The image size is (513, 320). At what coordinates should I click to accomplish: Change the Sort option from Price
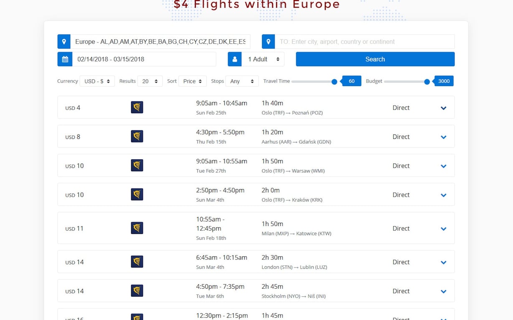[192, 81]
